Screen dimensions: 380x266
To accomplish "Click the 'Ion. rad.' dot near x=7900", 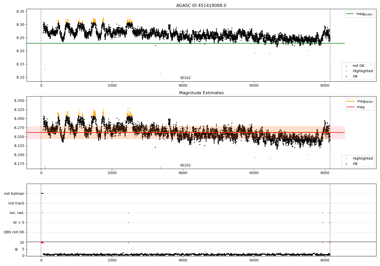I will [322, 213].
